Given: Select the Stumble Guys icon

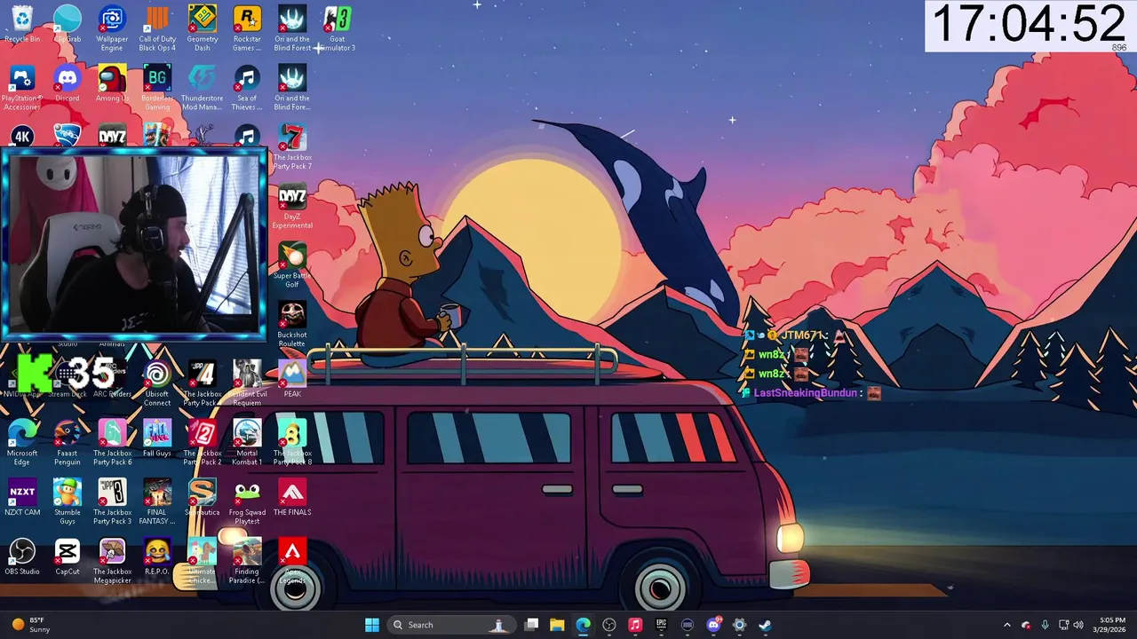Looking at the screenshot, I should click(x=68, y=502).
